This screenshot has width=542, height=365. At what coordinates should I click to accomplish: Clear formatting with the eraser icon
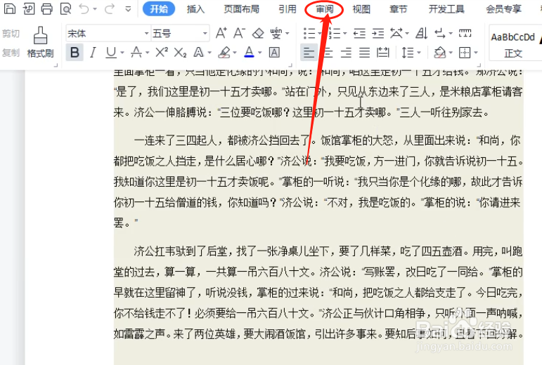coord(258,34)
